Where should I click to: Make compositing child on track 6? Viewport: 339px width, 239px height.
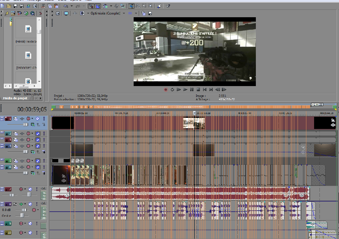point(44,173)
